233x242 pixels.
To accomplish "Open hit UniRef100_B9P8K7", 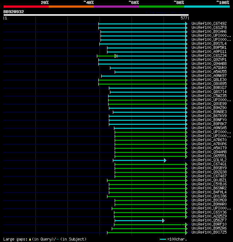I will click(x=209, y=124).
